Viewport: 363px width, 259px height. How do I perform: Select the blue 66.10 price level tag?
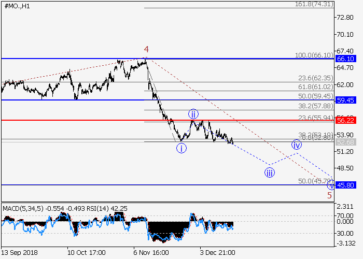pos(345,59)
